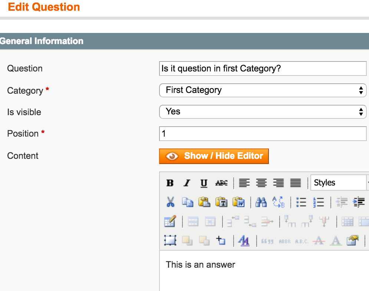Open find with the binoculars icon
The width and height of the screenshot is (369, 291).
pos(261,202)
